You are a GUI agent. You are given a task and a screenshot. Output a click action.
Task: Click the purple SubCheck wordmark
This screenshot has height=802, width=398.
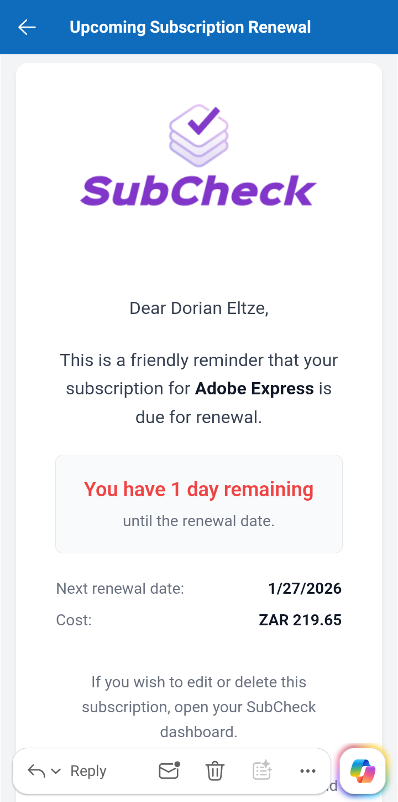pos(198,191)
